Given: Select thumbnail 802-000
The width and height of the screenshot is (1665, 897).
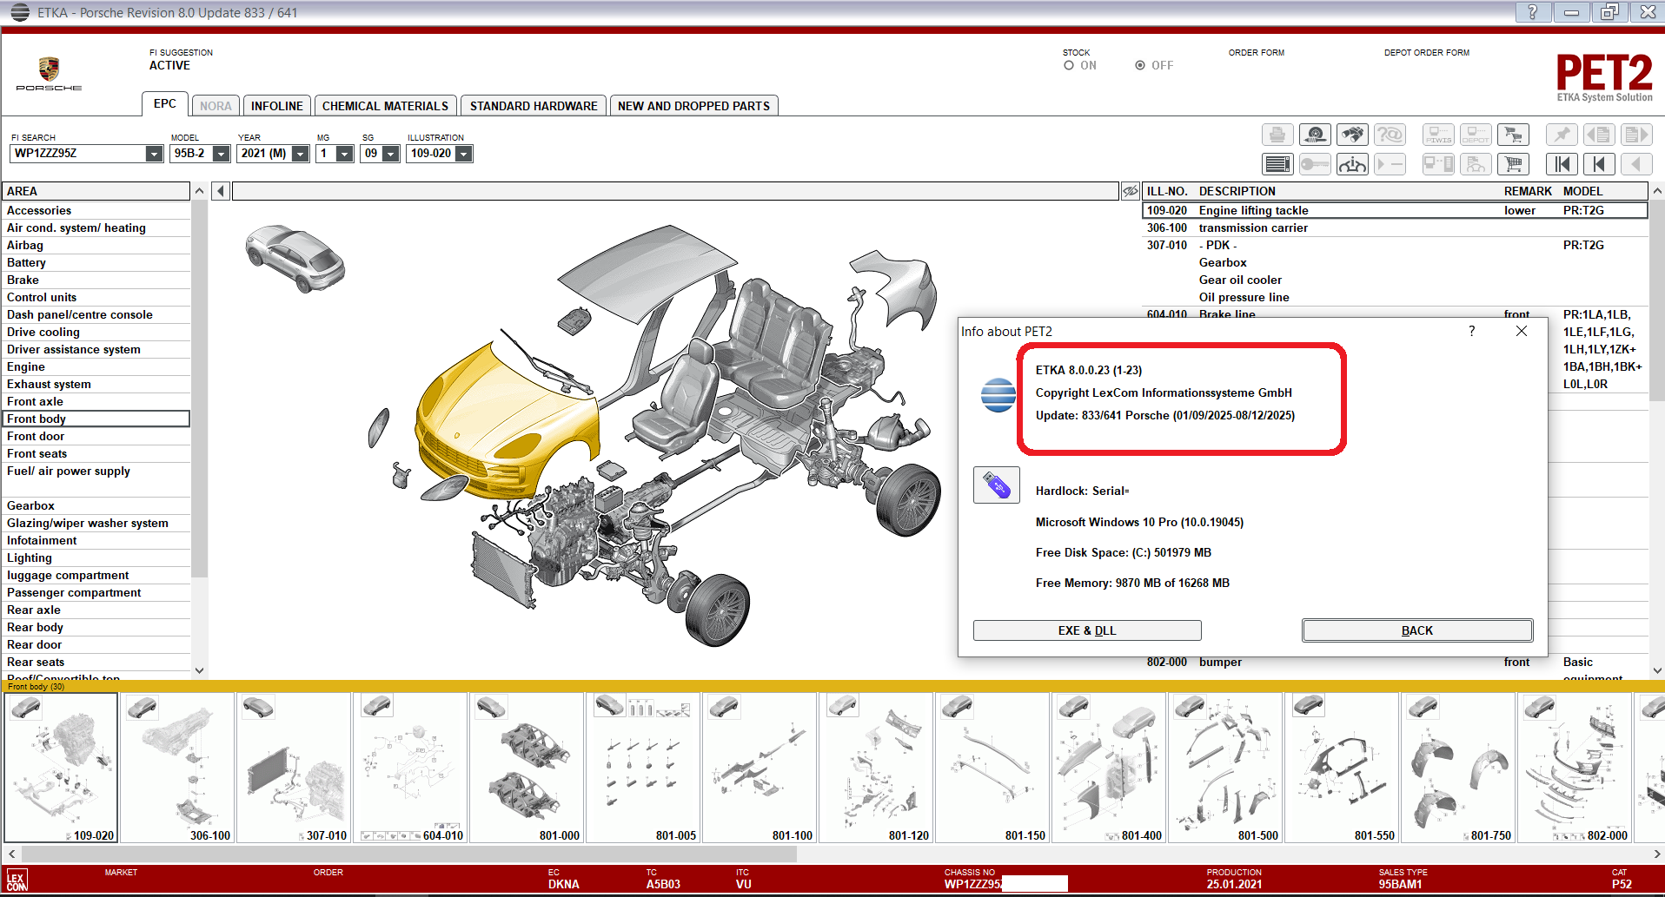Looking at the screenshot, I should pyautogui.click(x=1575, y=768).
